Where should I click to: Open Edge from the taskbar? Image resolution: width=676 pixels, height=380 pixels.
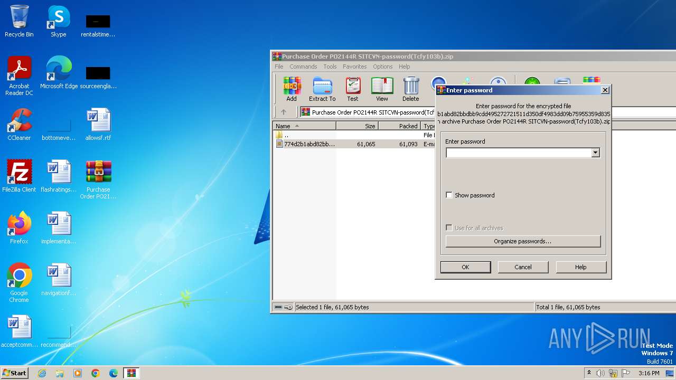point(114,373)
